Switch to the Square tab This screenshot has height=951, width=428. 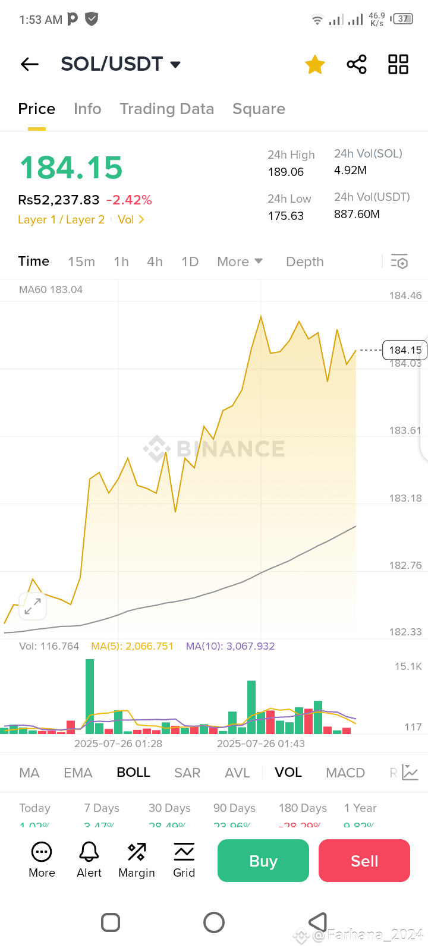(x=259, y=109)
